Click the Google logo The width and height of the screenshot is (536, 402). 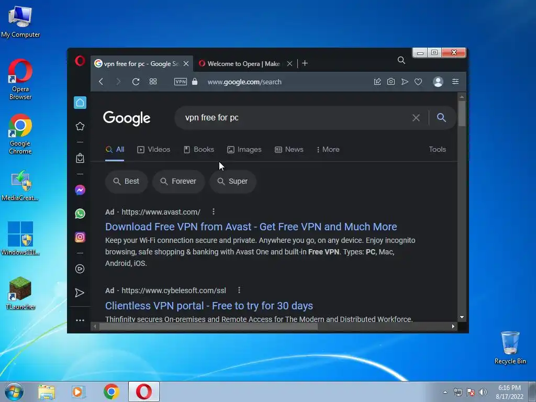click(x=127, y=118)
